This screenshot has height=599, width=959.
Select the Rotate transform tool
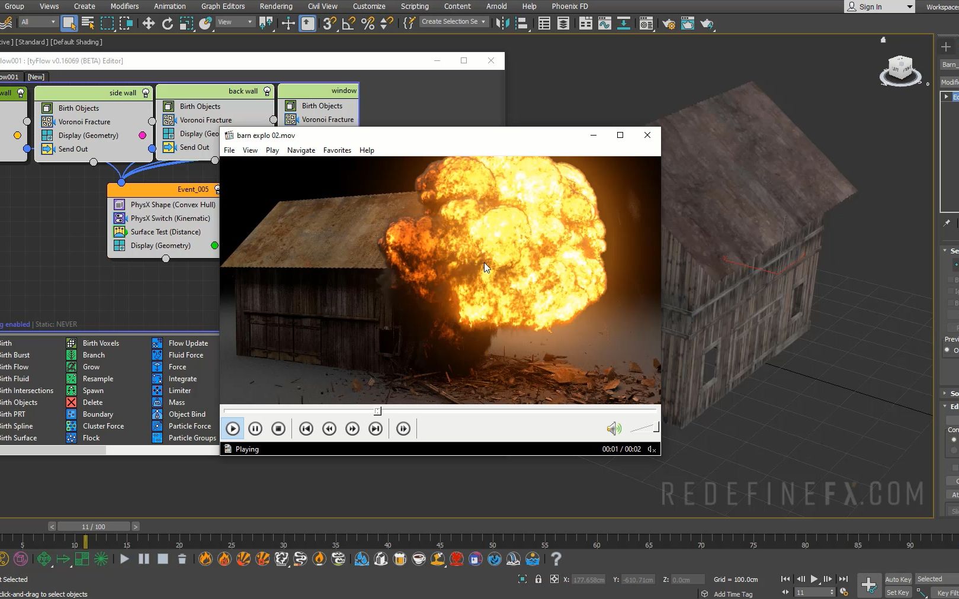(168, 23)
